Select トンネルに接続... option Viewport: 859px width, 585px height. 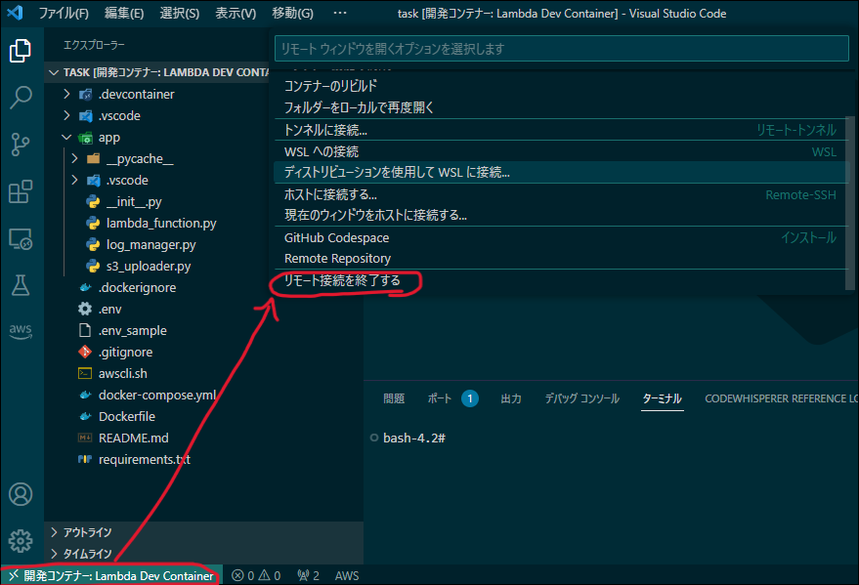(560, 130)
